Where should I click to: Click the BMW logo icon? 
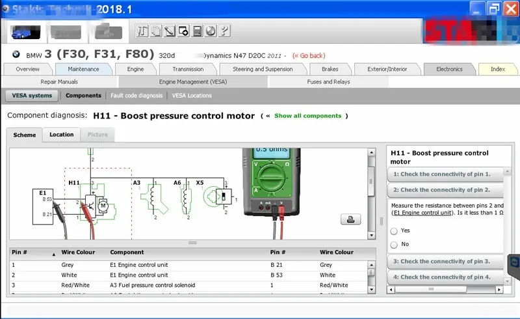click(16, 54)
